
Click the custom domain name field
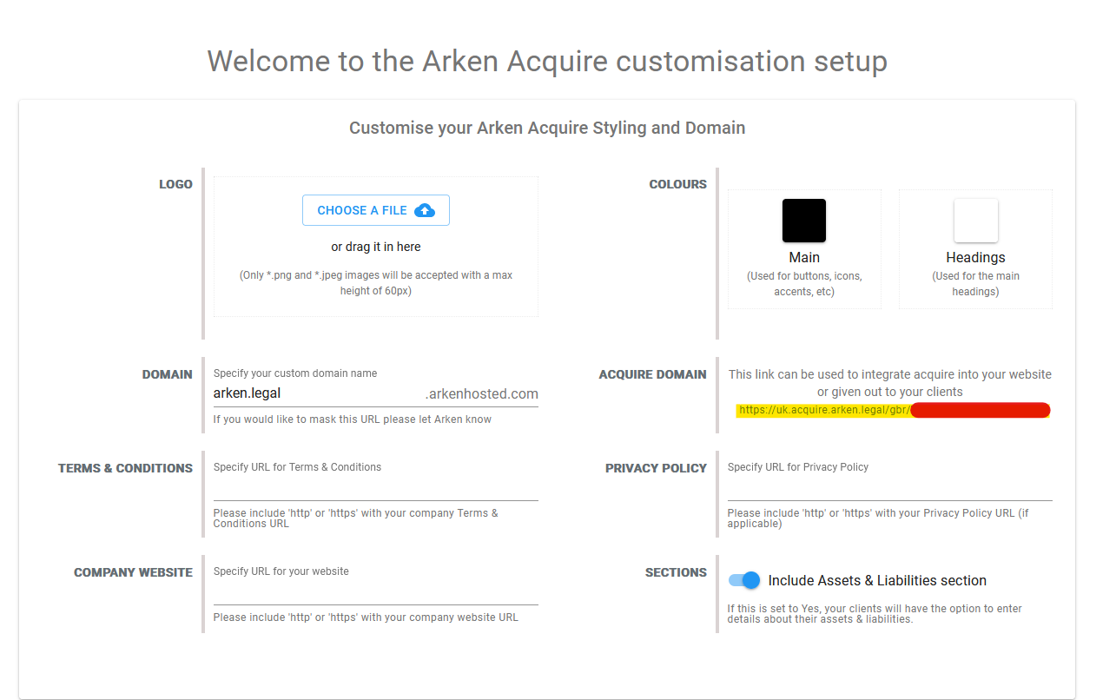click(x=317, y=393)
